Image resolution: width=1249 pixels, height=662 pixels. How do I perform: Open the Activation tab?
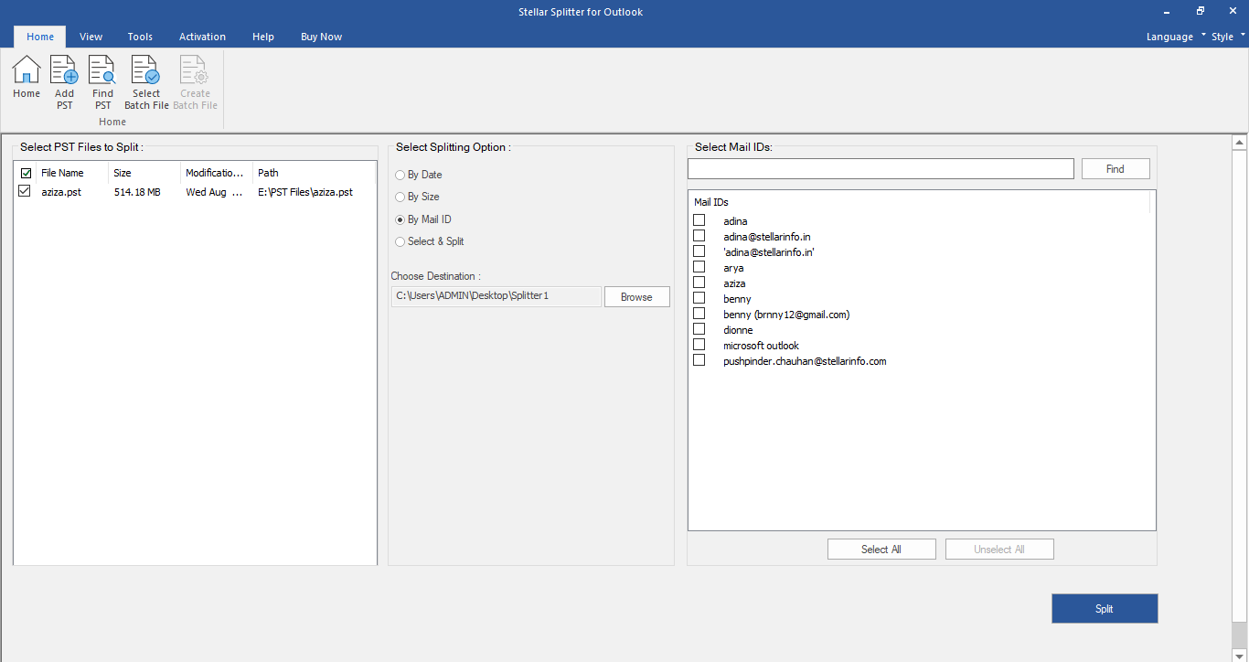coord(202,37)
